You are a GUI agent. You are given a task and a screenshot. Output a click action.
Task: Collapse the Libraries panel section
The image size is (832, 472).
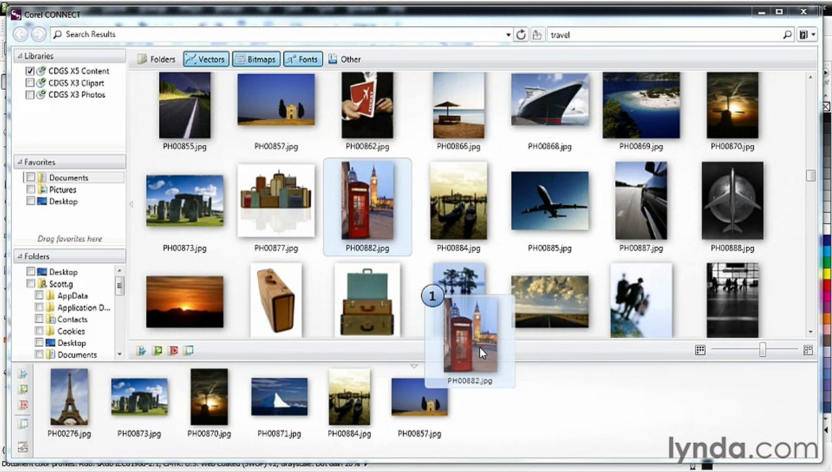(20, 56)
